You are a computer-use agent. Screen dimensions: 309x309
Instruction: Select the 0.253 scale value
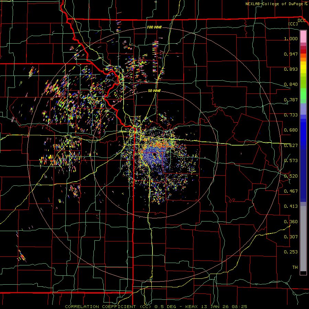[291, 252]
